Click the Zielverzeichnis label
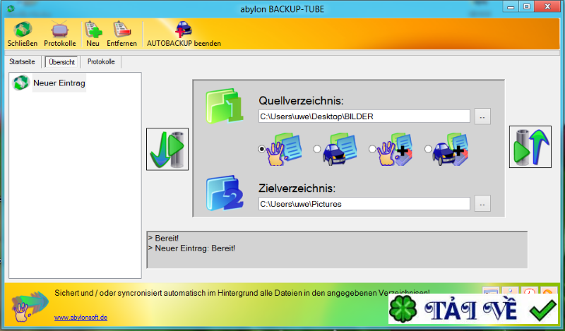This screenshot has width=565, height=331. tap(297, 188)
